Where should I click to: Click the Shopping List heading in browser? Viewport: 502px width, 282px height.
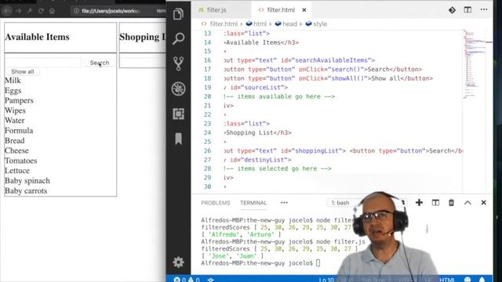pyautogui.click(x=143, y=37)
